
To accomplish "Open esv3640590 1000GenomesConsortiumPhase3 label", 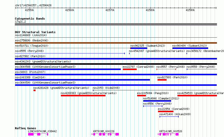I will pos(45,83).
